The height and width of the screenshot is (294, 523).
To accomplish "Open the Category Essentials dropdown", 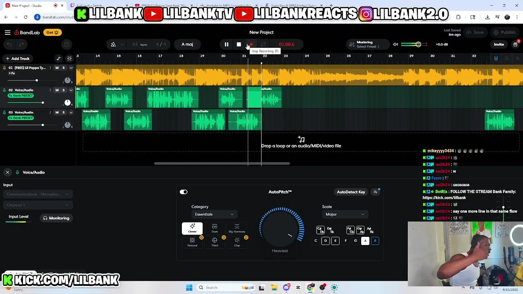I will (x=214, y=214).
